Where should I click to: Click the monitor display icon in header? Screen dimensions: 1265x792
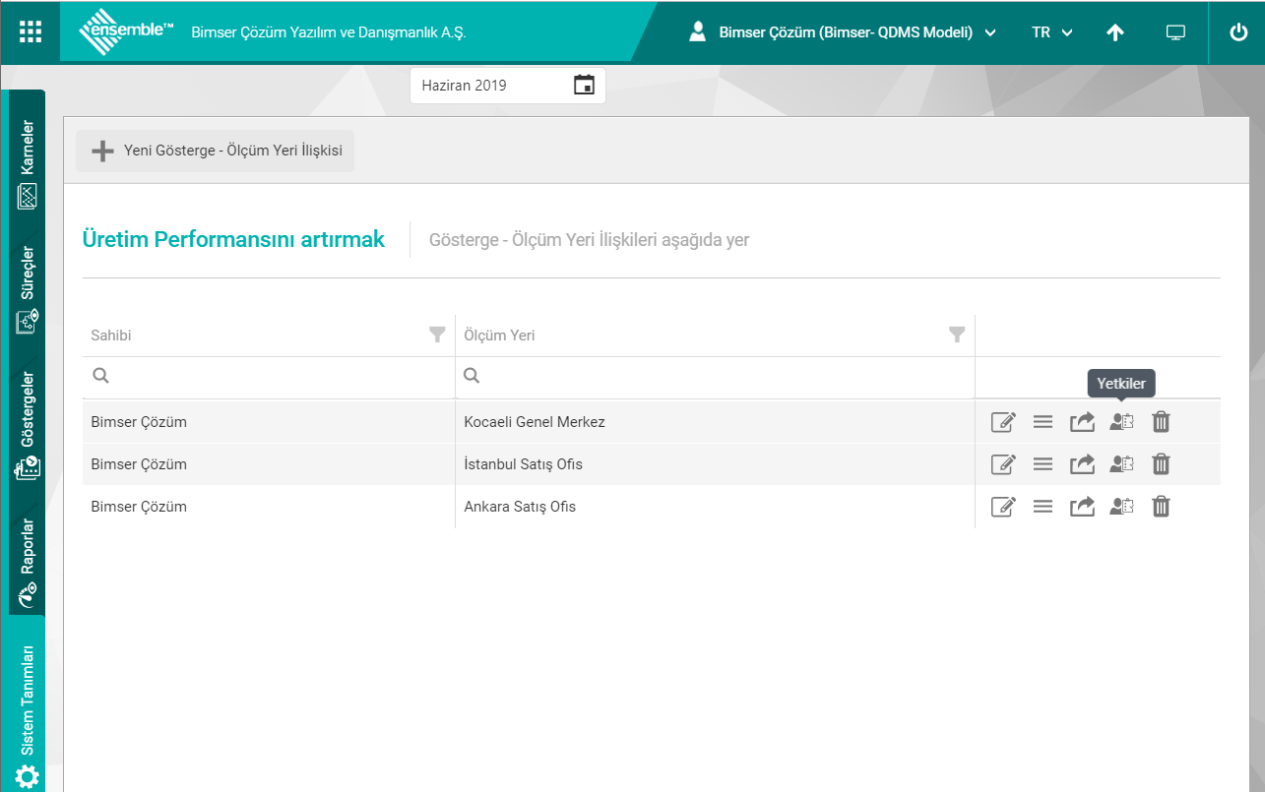click(x=1175, y=31)
